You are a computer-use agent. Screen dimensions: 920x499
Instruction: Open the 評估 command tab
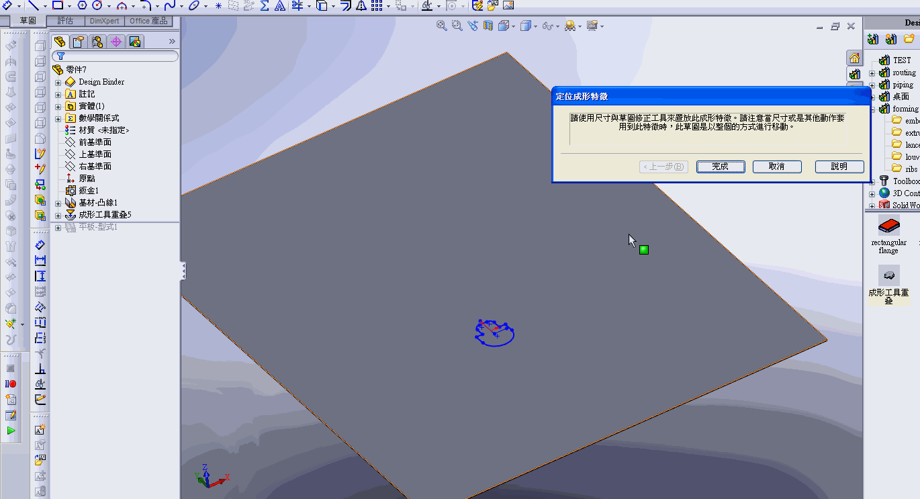pyautogui.click(x=65, y=21)
